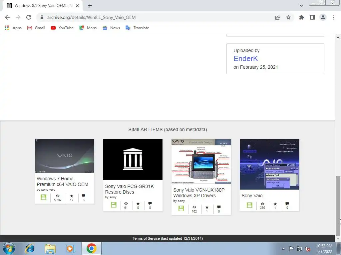Open the Chrome profile avatar

pyautogui.click(x=323, y=17)
